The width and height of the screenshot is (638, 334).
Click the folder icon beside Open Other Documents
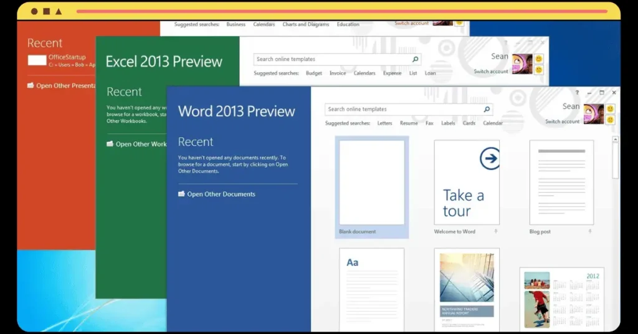pyautogui.click(x=181, y=194)
